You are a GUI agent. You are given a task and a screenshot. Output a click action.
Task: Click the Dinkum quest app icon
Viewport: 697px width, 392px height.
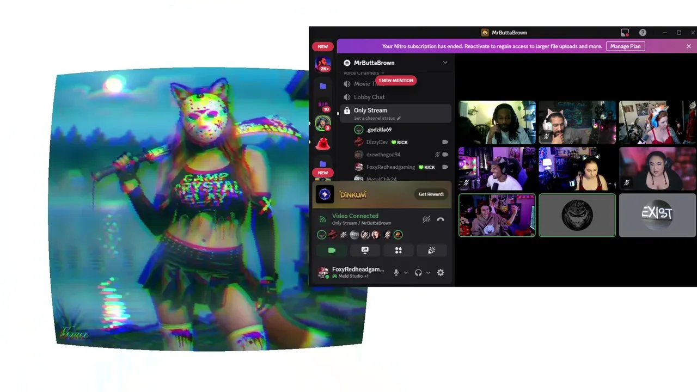pos(325,194)
